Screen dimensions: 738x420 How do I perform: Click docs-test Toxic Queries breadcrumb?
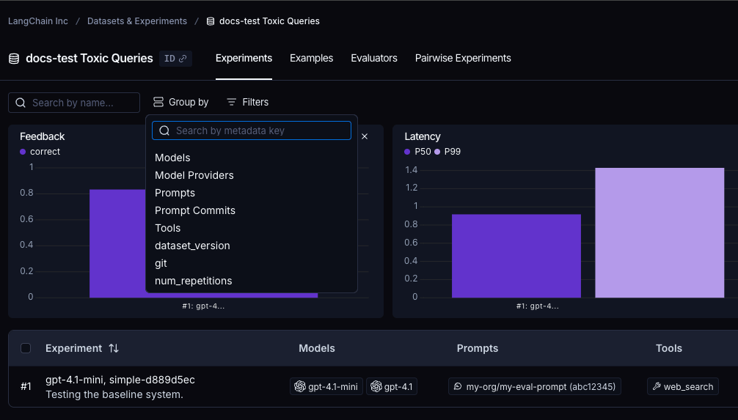click(269, 21)
